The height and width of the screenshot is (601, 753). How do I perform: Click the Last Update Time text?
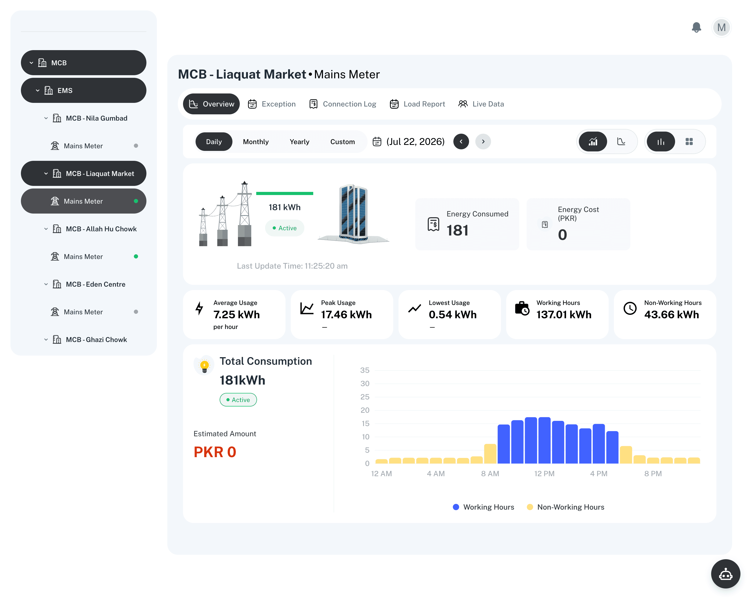click(x=292, y=266)
